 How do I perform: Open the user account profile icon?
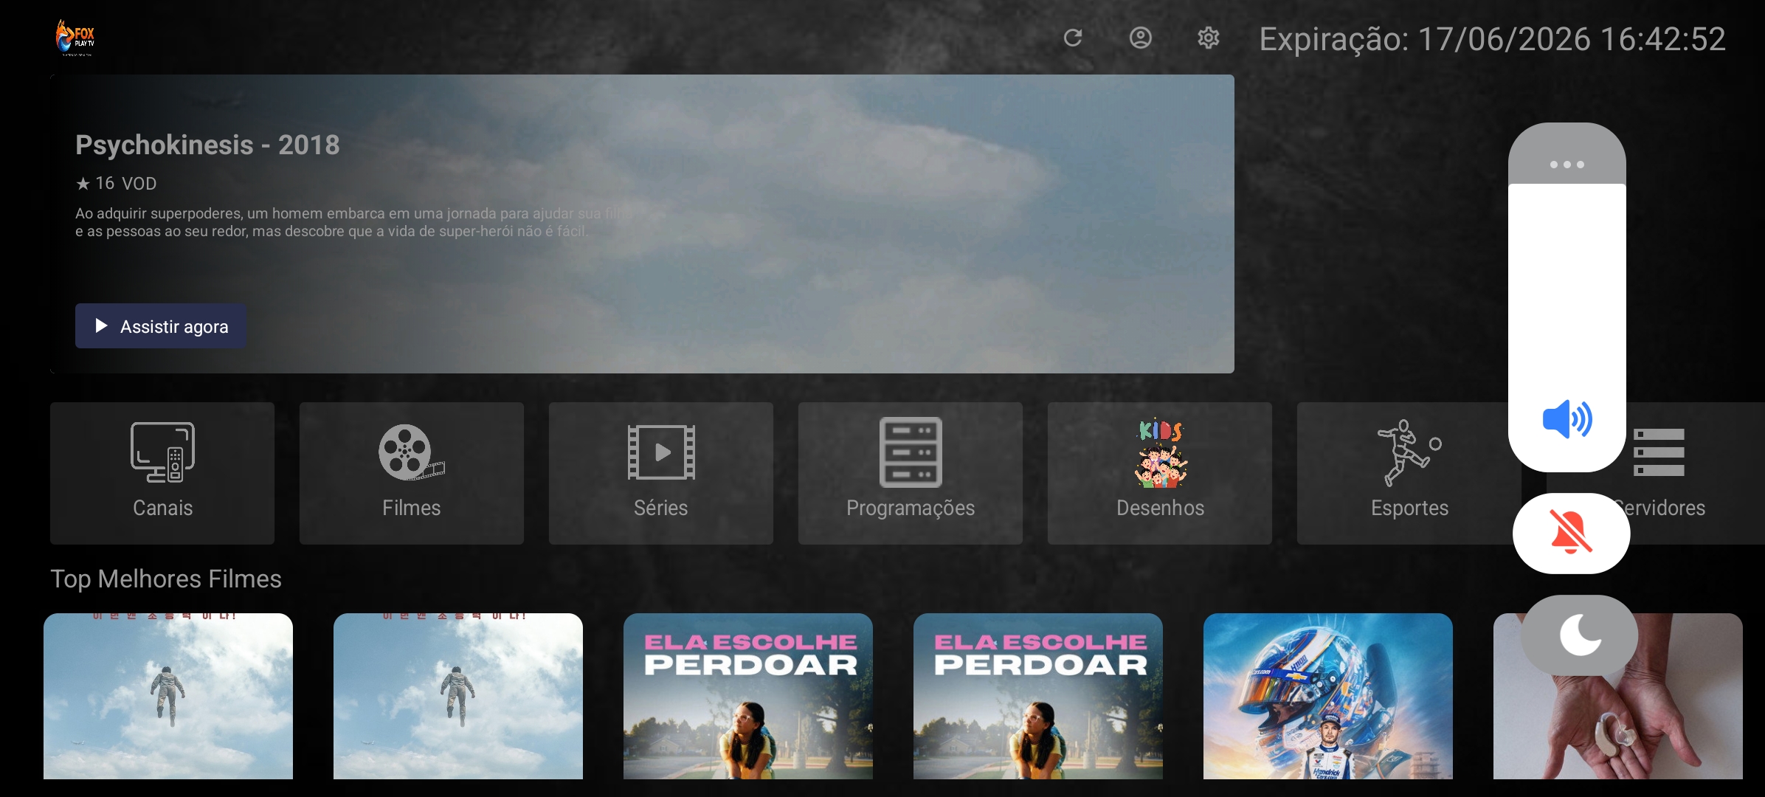coord(1141,38)
